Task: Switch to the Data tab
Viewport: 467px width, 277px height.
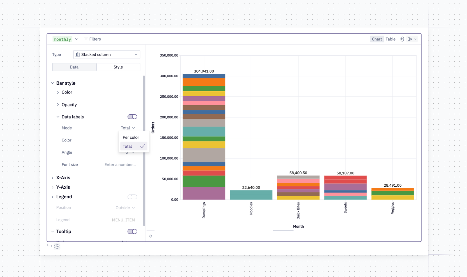Action: coord(74,67)
